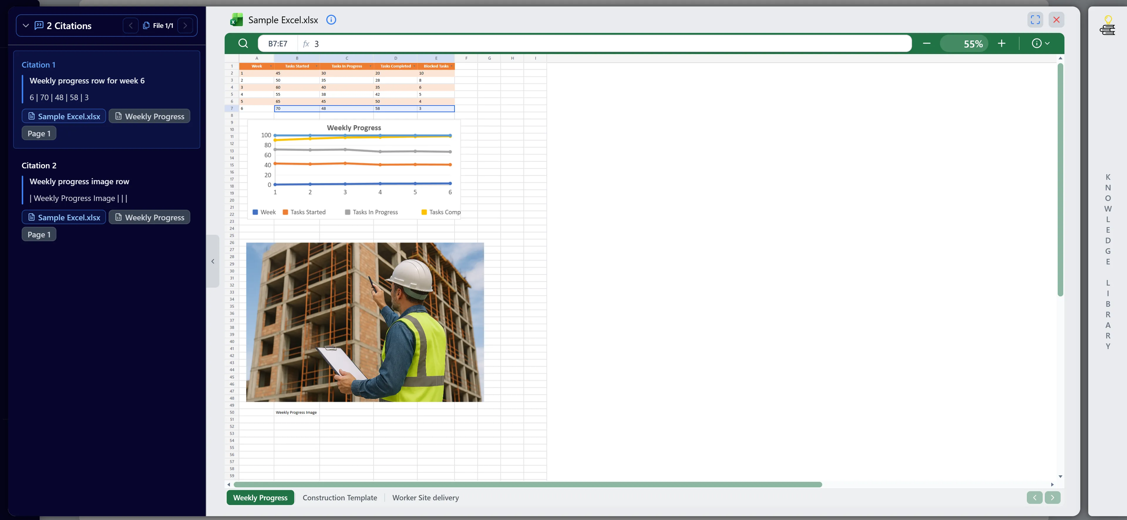The height and width of the screenshot is (520, 1127).
Task: Click the Weekly Progress chart title
Action: 354,128
